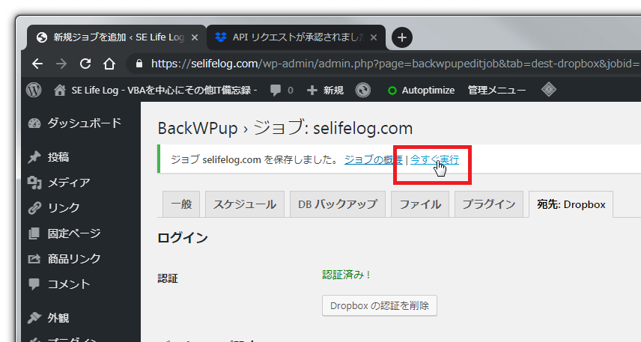Open the 新規 menu in admin bar
This screenshot has height=342, width=641.
[326, 90]
